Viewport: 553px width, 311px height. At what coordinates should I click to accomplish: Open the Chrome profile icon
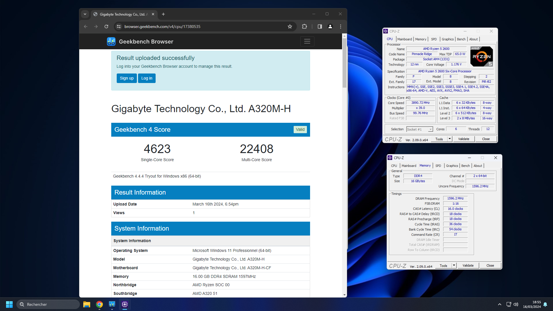click(330, 27)
